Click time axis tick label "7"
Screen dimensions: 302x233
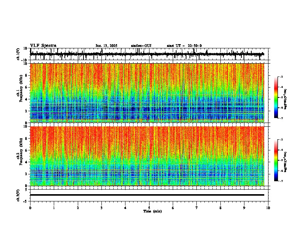click(197, 208)
